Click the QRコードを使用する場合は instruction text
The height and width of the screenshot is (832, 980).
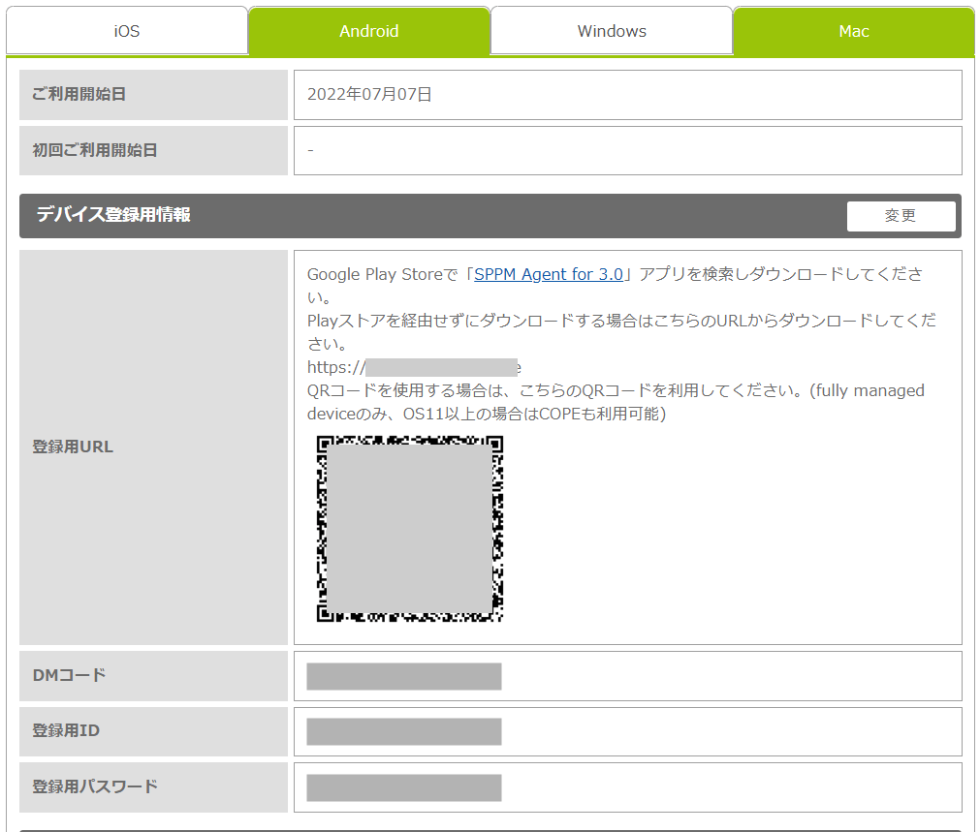616,402
